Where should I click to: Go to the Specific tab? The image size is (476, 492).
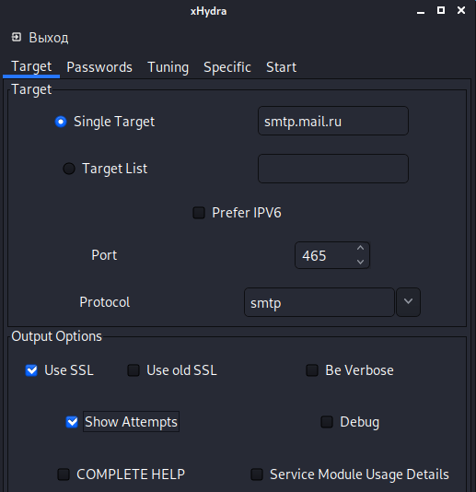click(x=227, y=67)
